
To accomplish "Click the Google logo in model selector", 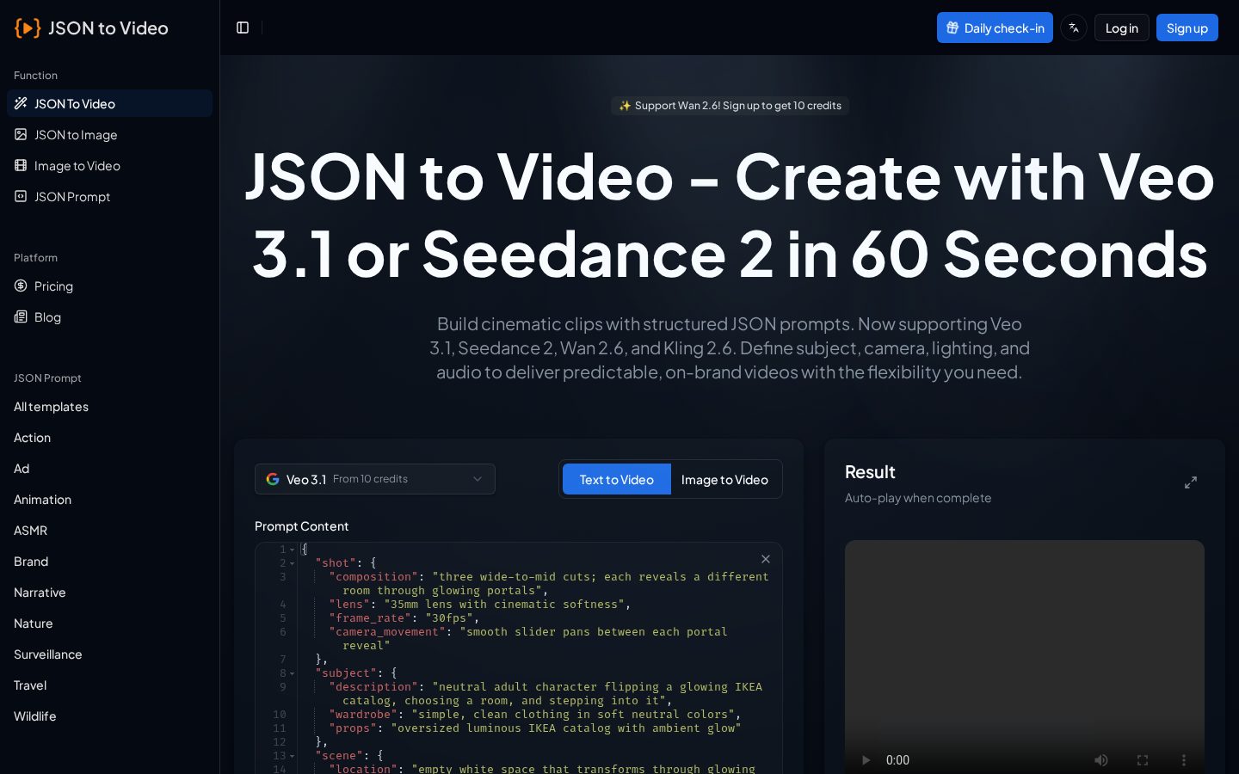I will click(273, 479).
